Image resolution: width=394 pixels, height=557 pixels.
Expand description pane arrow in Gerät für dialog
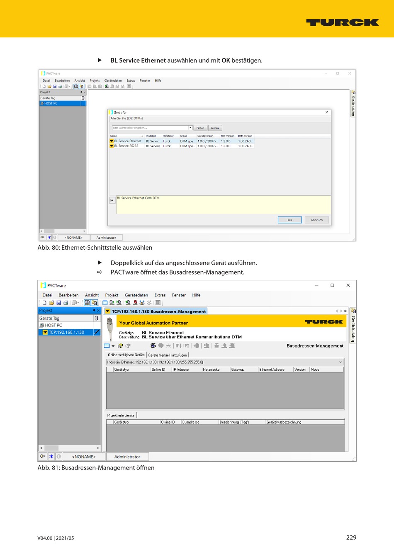[112, 200]
